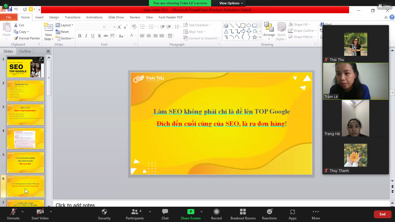Open the Zoom Chat panel
The width and height of the screenshot is (395, 222).
[165, 214]
